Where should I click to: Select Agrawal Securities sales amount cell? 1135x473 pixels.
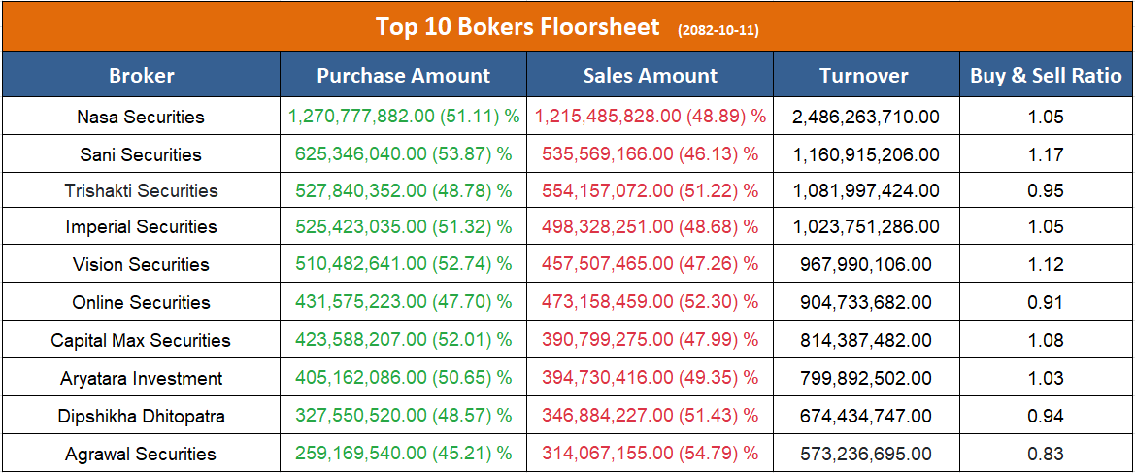[x=651, y=454]
